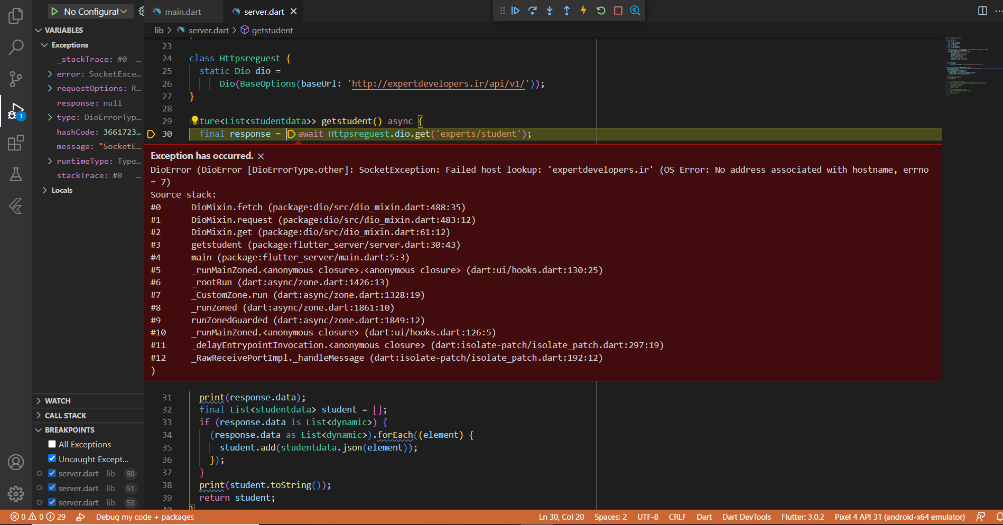Viewport: 1003px width, 525px height.
Task: Open the Extensions view
Action: (x=16, y=143)
